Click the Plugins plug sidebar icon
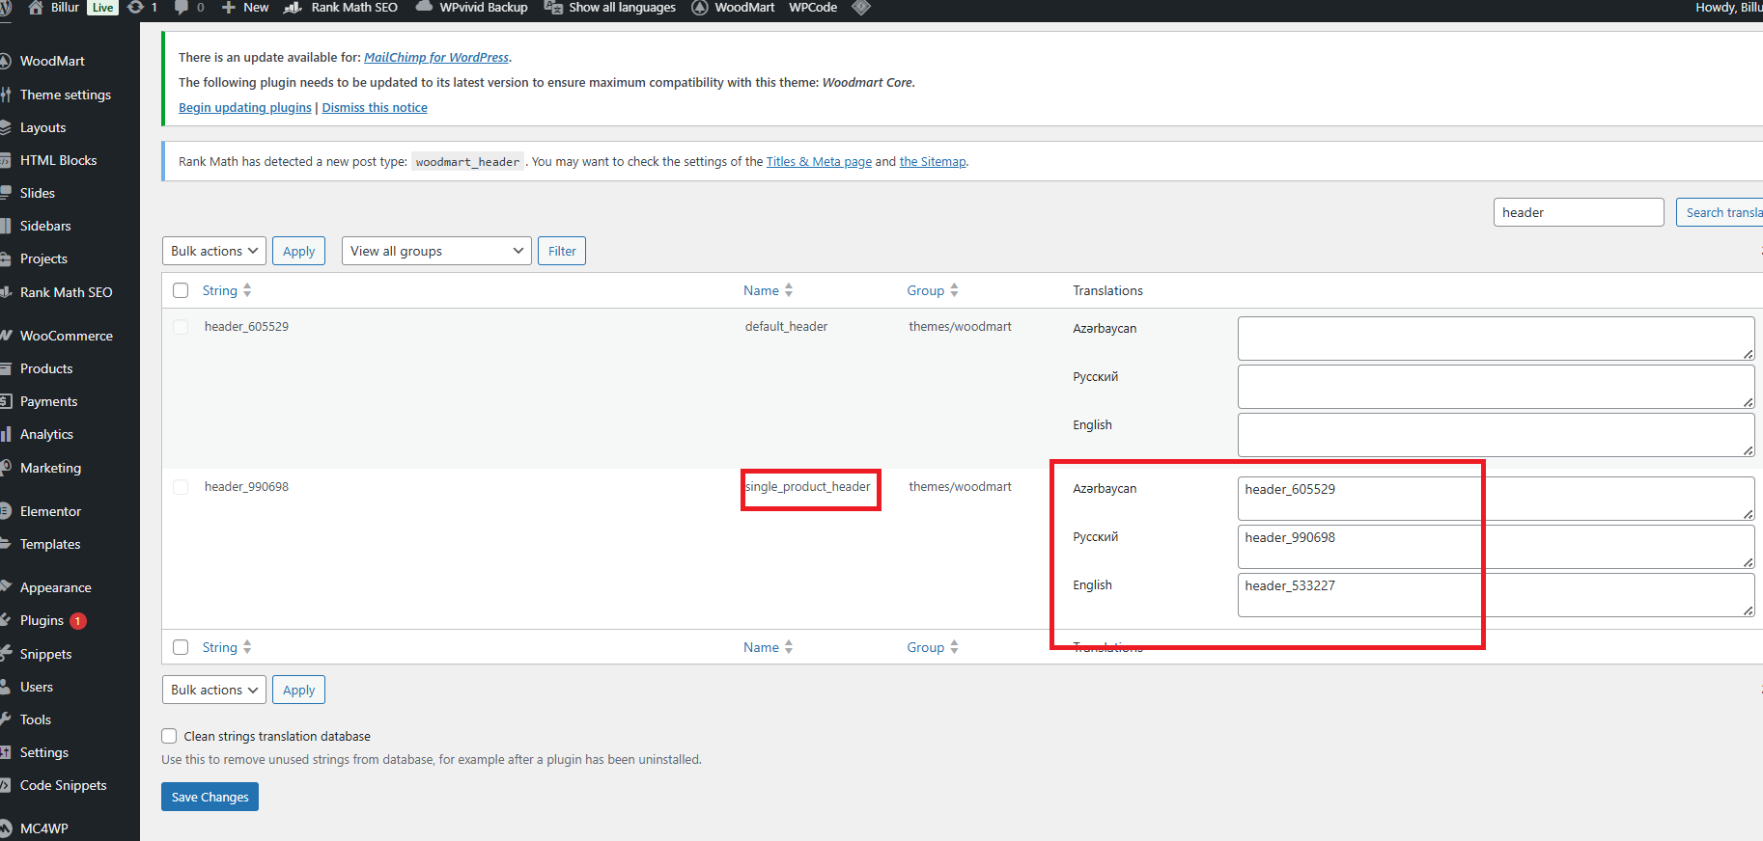Screen dimensions: 1763x841 [x=6, y=620]
